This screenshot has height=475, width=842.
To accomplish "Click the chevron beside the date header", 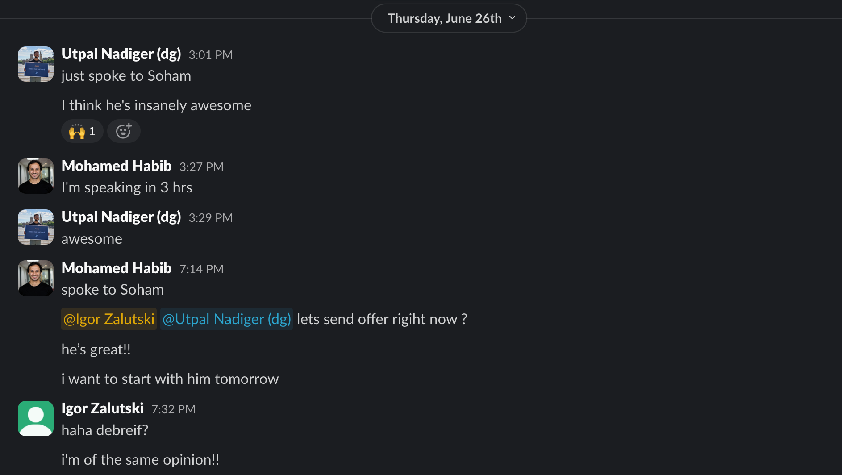I will 512,18.
